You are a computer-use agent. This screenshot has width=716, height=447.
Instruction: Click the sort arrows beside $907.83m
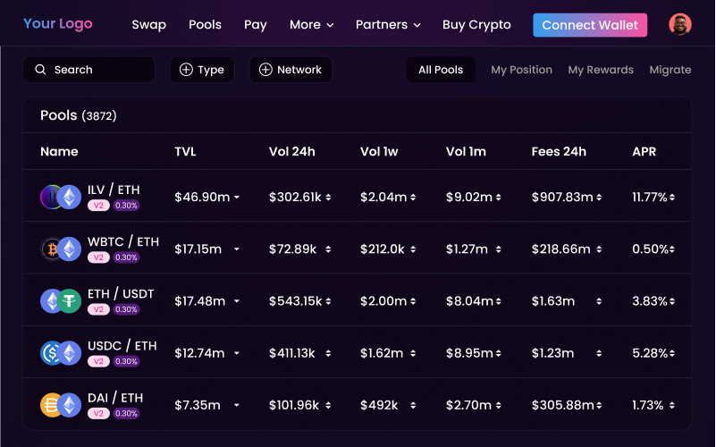pyautogui.click(x=599, y=198)
